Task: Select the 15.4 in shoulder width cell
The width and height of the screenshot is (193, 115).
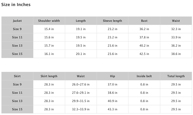Action: (49, 29)
